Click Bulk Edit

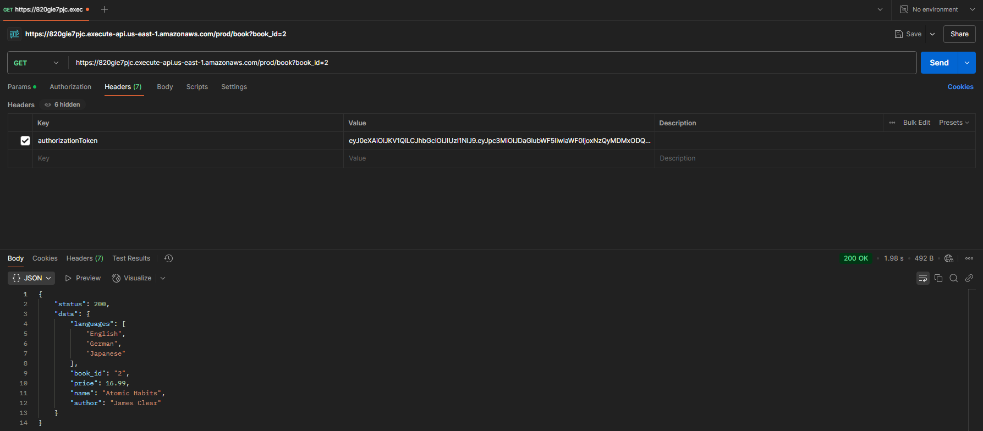pyautogui.click(x=916, y=123)
